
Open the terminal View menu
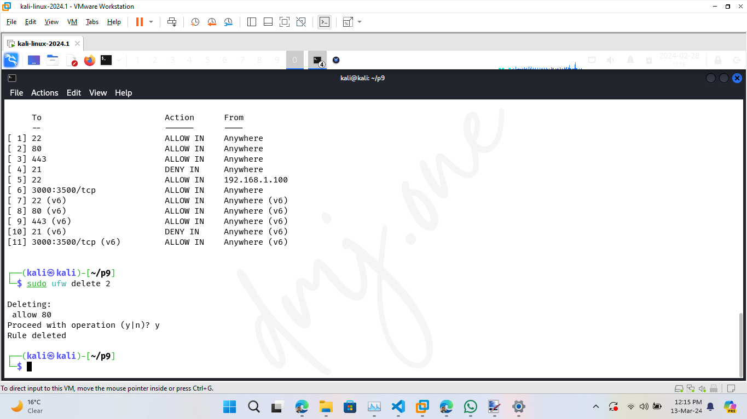(98, 93)
